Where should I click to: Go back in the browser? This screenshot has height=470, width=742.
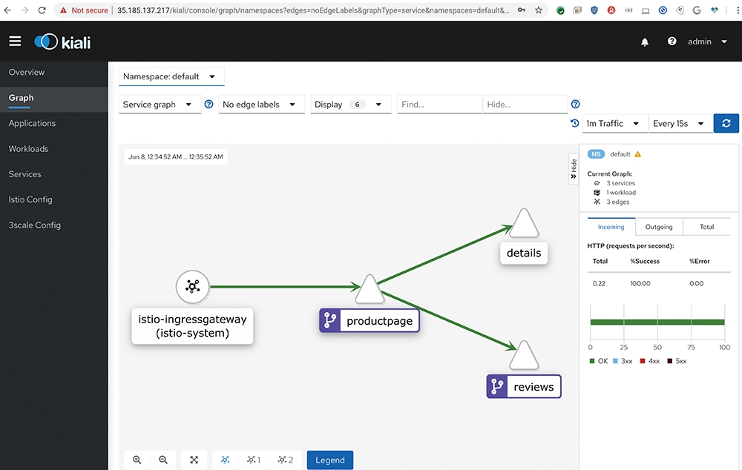[x=7, y=10]
